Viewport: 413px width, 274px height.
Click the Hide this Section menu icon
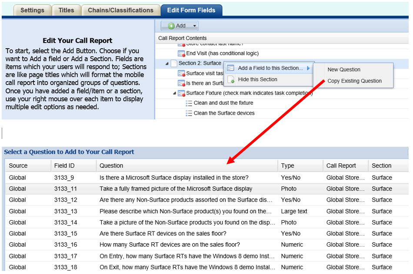(231, 80)
